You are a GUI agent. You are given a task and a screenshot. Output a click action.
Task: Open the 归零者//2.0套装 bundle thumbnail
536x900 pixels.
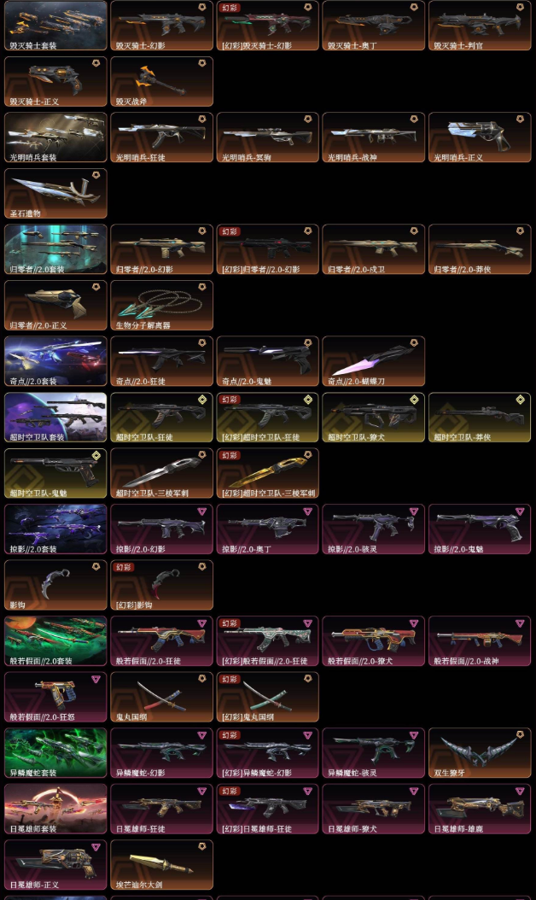(x=55, y=249)
